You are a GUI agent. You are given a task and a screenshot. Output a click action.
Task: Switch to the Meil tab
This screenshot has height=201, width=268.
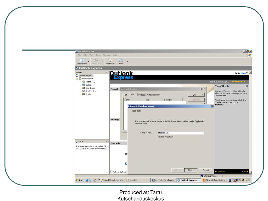tap(133, 94)
